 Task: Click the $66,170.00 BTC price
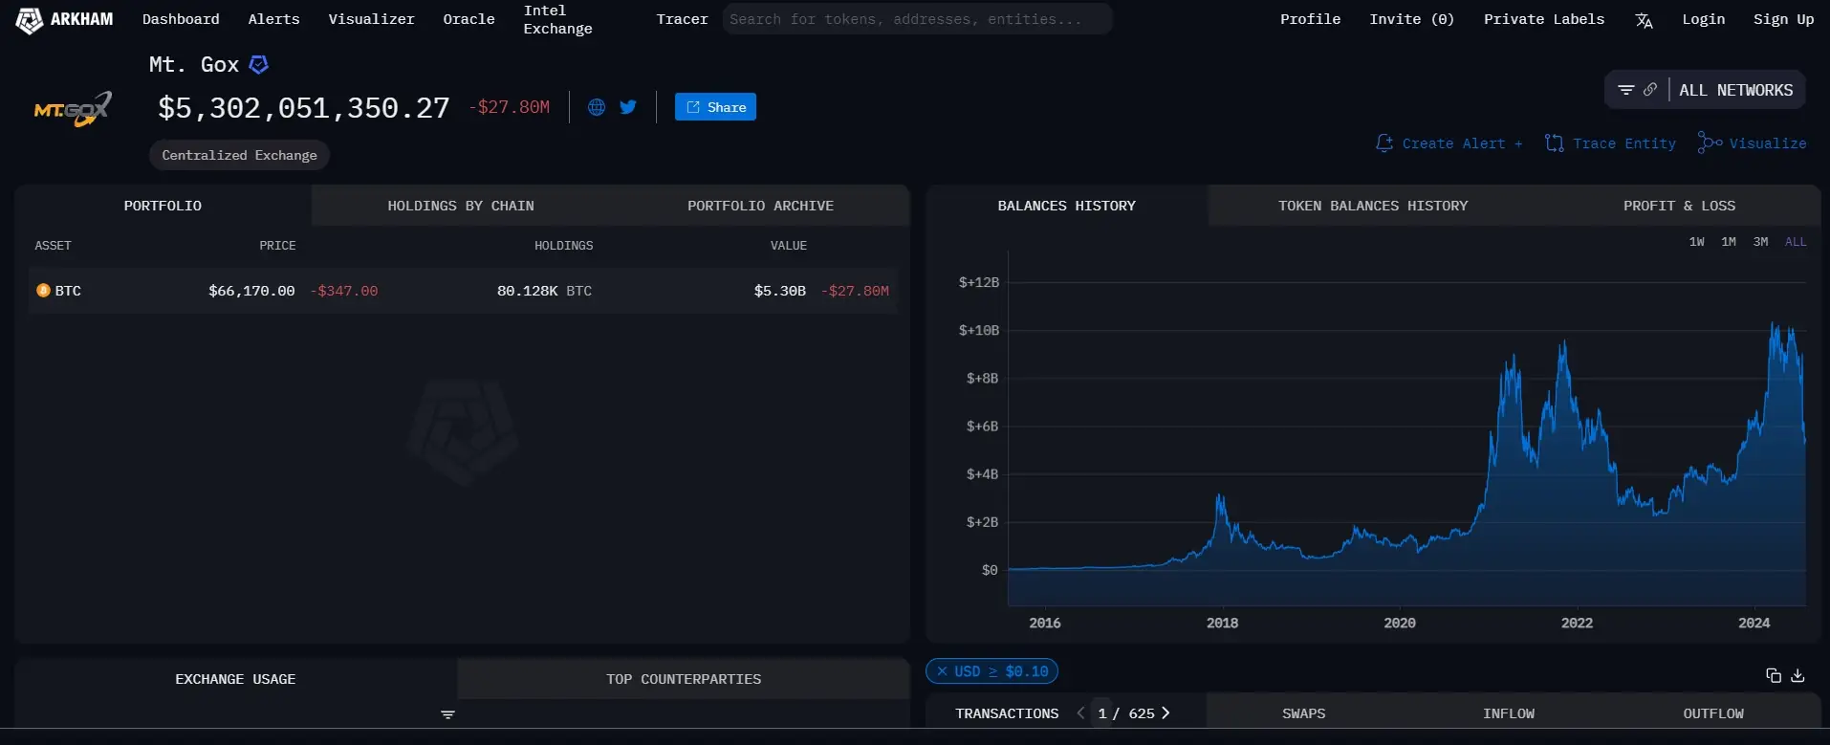251,291
